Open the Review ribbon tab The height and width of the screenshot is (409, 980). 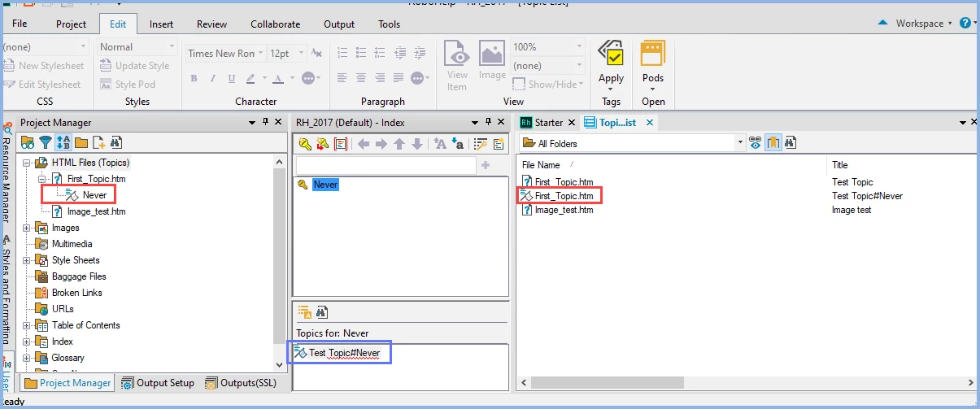pyautogui.click(x=211, y=24)
